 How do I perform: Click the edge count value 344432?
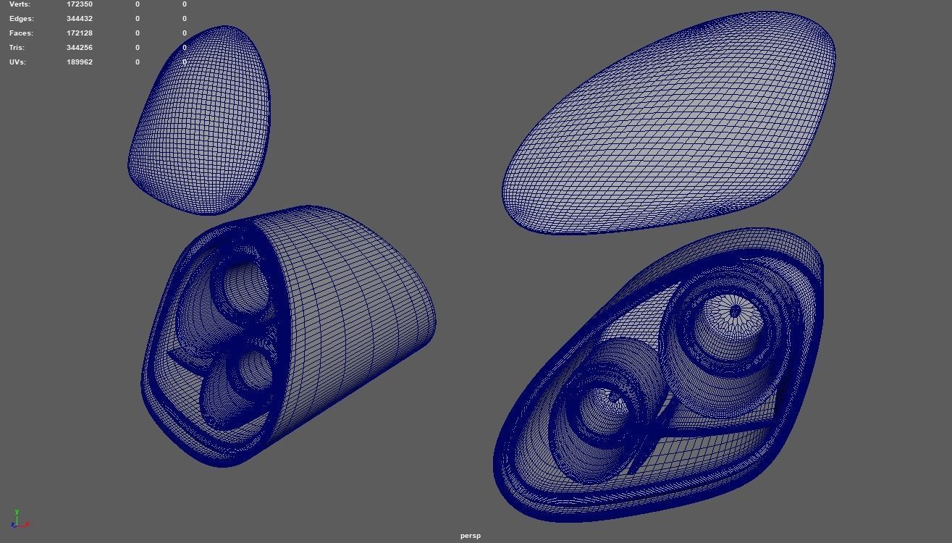[x=80, y=19]
